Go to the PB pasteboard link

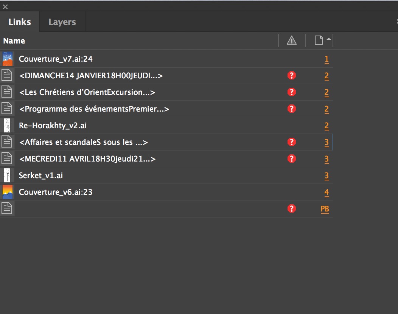click(x=325, y=209)
